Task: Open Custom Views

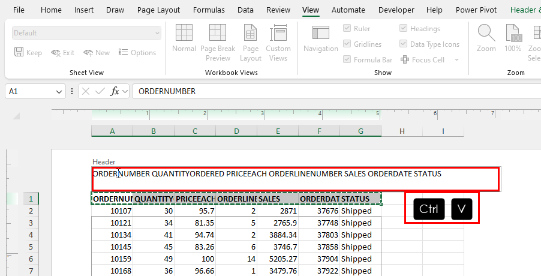Action: click(x=278, y=43)
